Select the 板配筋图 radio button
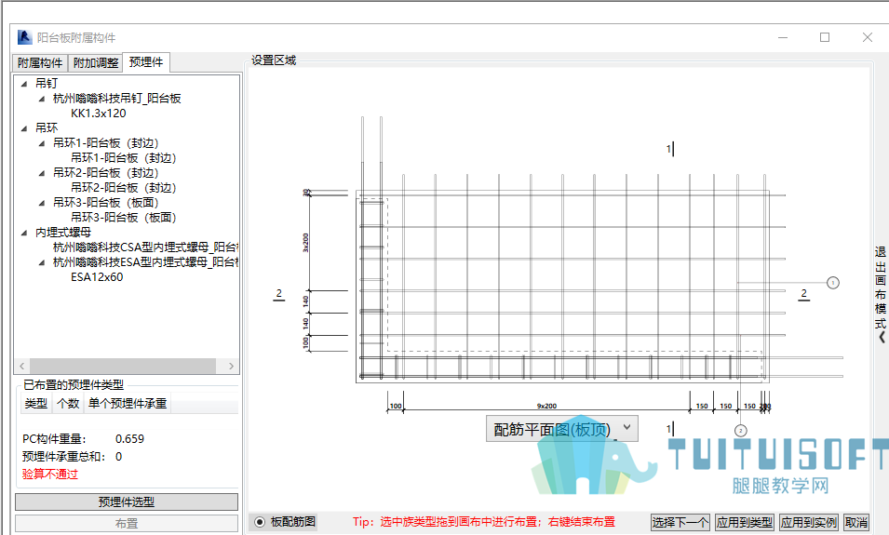The height and width of the screenshot is (535, 889). pos(260,522)
